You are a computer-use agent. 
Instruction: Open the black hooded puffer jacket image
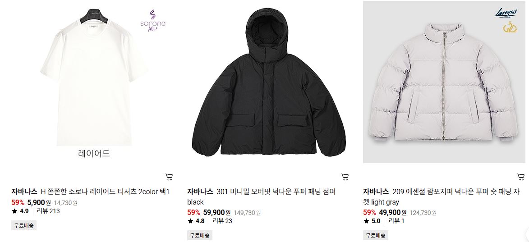coord(268,82)
